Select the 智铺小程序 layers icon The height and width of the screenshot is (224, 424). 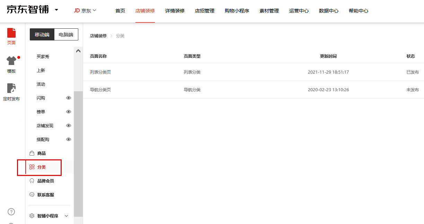point(32,215)
